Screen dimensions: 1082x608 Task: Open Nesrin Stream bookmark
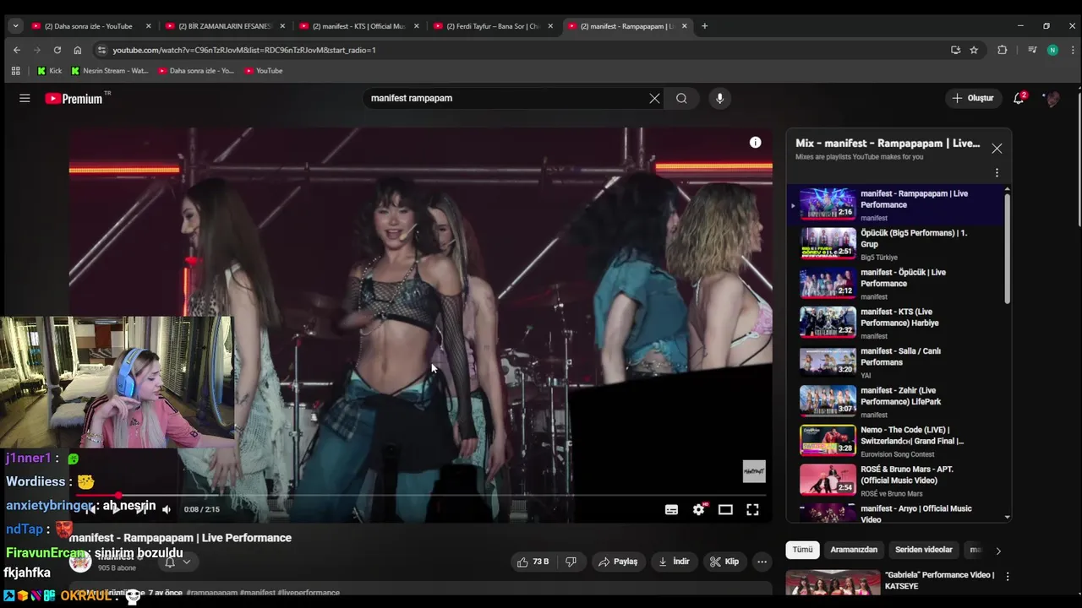110,71
